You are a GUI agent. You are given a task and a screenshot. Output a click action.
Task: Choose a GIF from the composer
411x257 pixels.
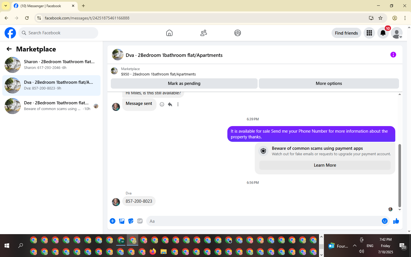(x=140, y=221)
